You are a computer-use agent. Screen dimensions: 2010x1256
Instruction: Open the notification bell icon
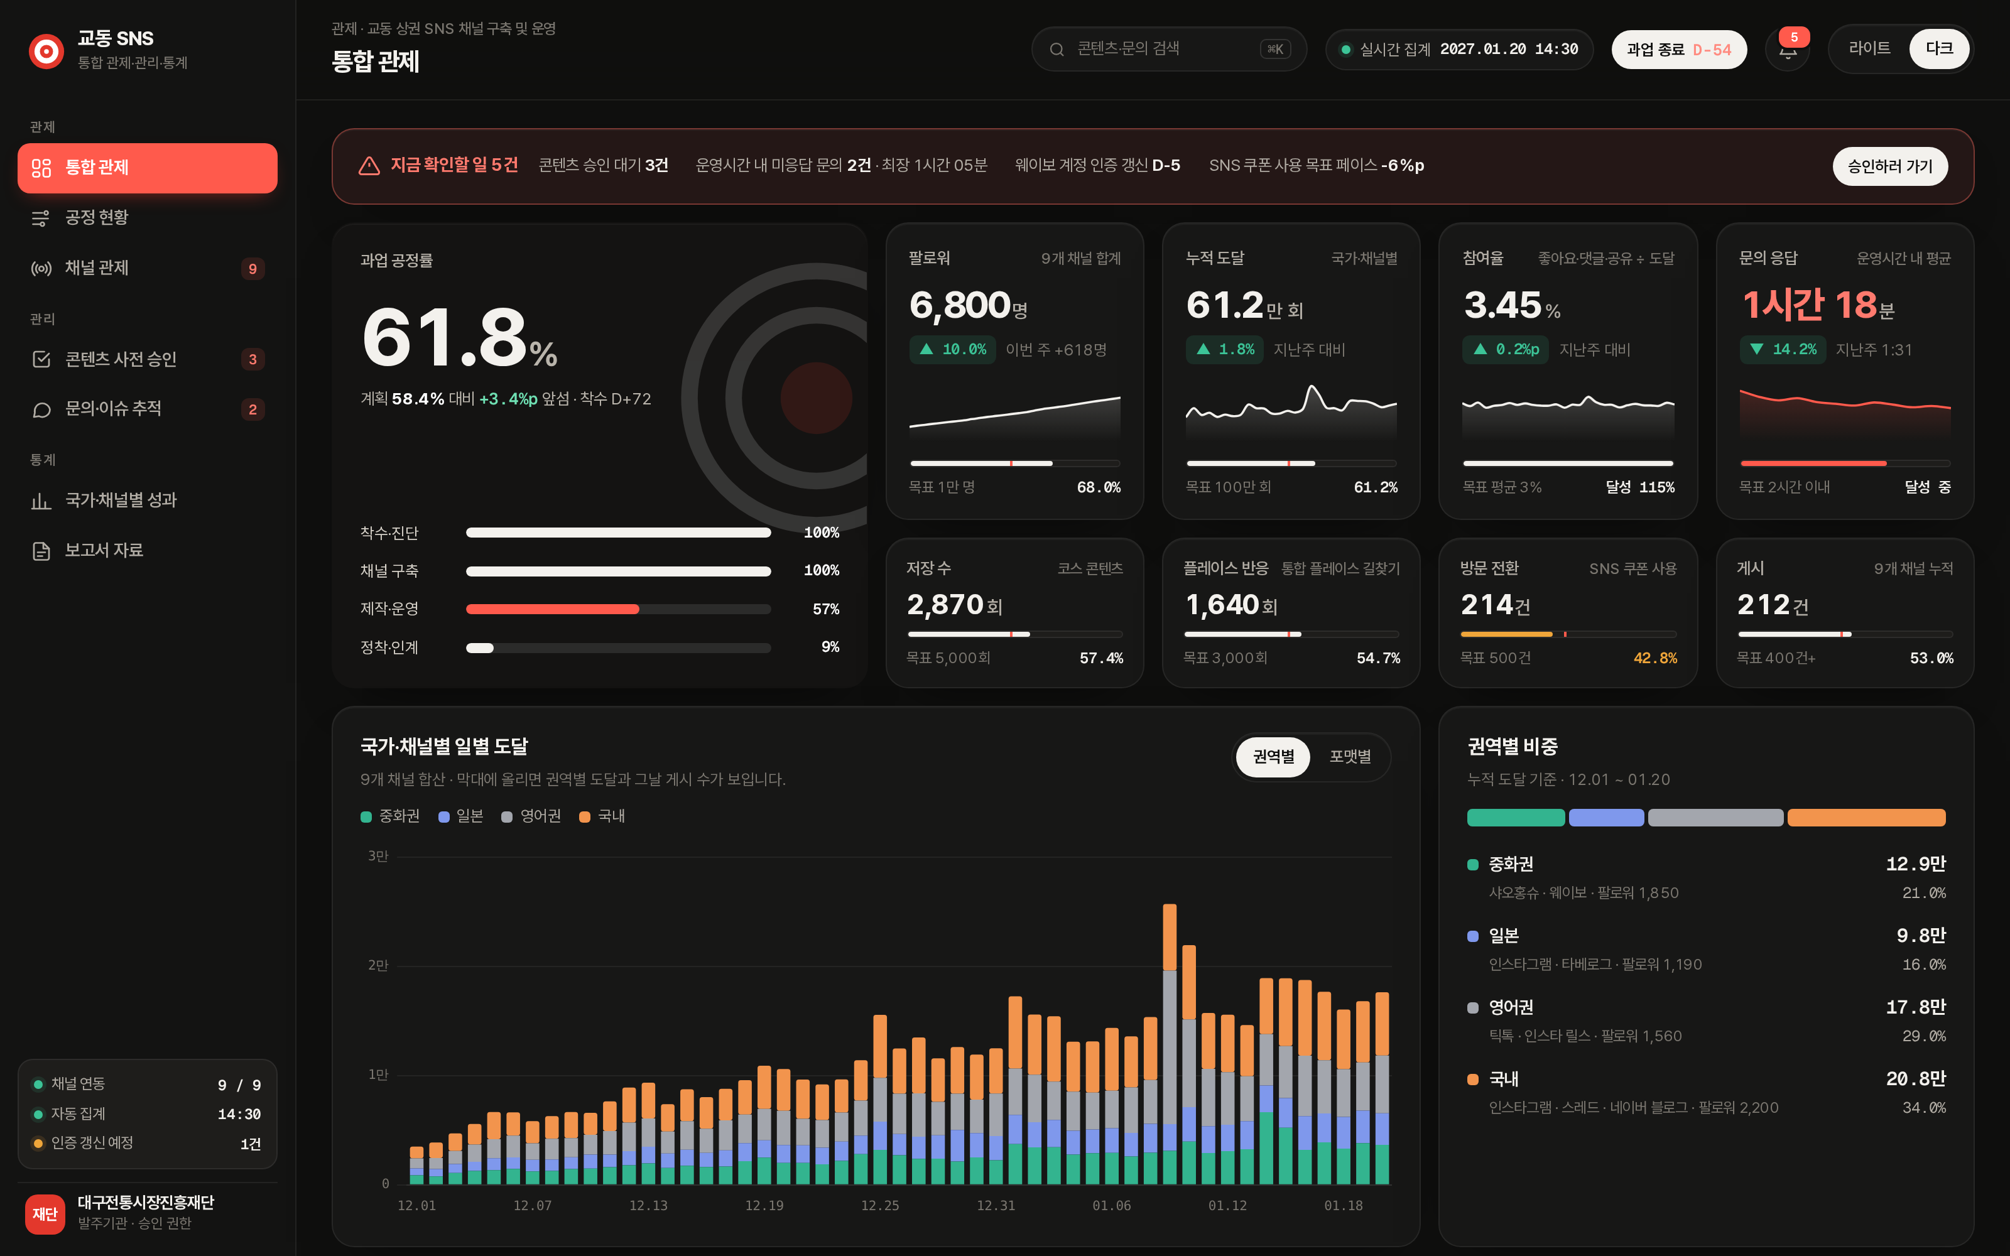click(x=1788, y=50)
